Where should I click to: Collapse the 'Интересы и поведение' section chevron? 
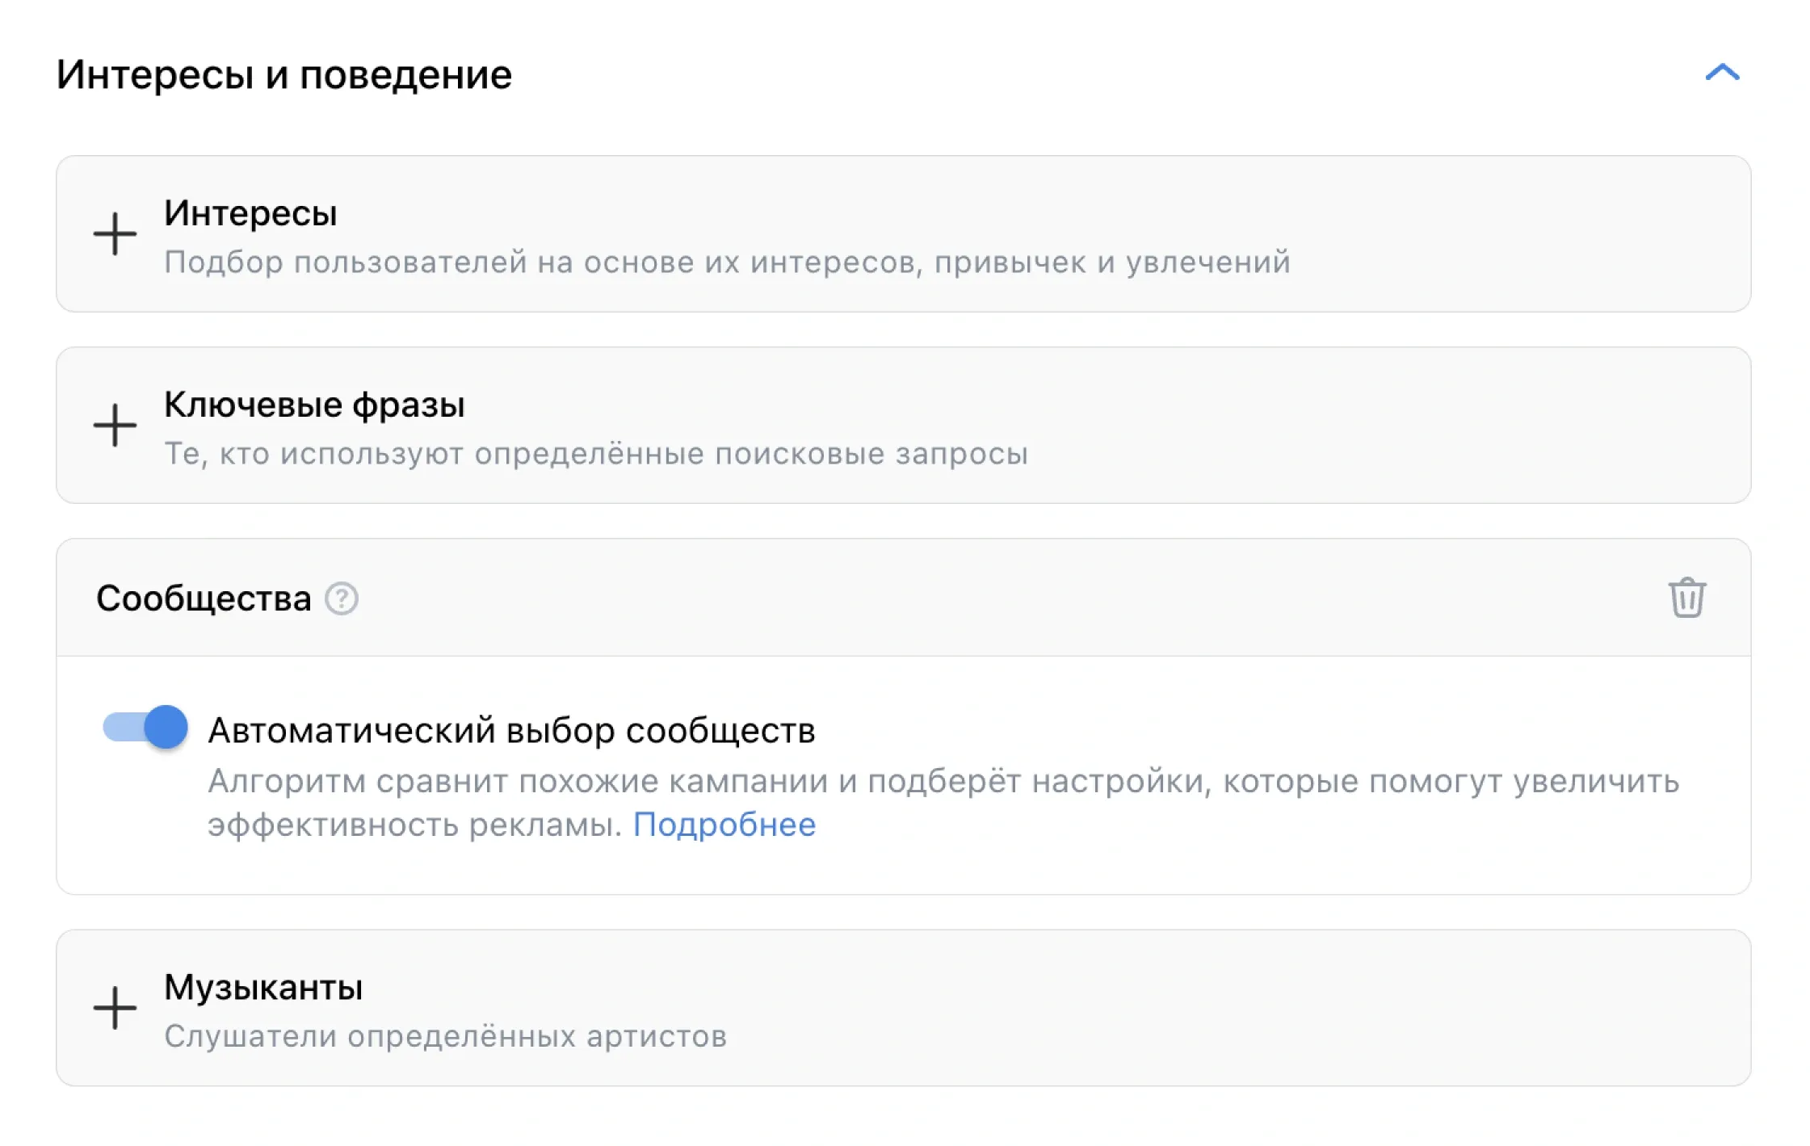click(1722, 73)
